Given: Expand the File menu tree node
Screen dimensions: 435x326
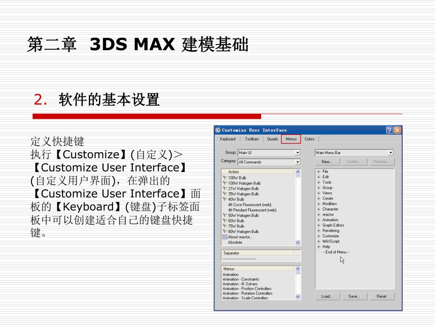Looking at the screenshot, I should coord(319,171).
